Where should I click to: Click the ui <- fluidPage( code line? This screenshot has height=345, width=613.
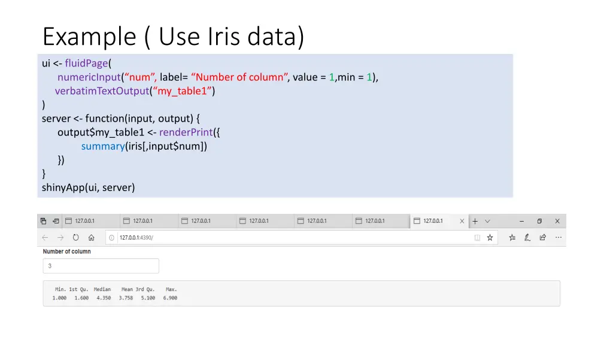[77, 63]
